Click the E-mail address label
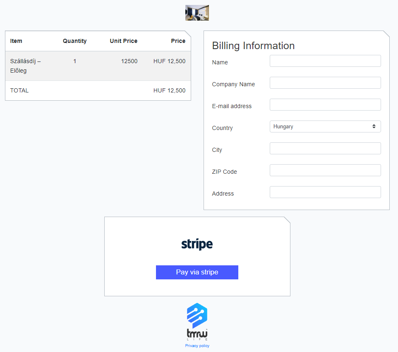This screenshot has width=398, height=352. point(232,106)
